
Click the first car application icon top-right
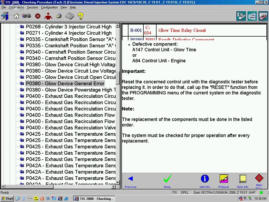241,16
